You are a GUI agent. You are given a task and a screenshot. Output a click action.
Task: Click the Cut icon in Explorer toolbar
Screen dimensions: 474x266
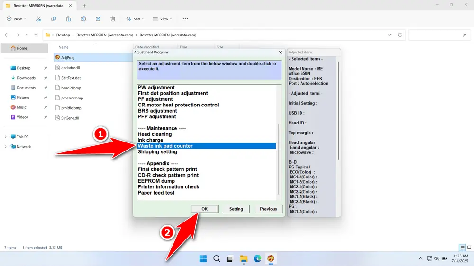39,19
